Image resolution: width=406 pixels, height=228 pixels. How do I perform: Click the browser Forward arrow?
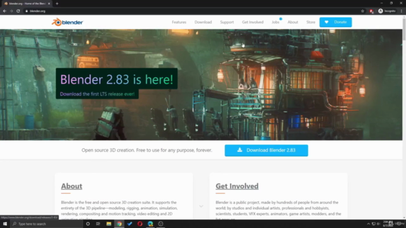click(11, 11)
